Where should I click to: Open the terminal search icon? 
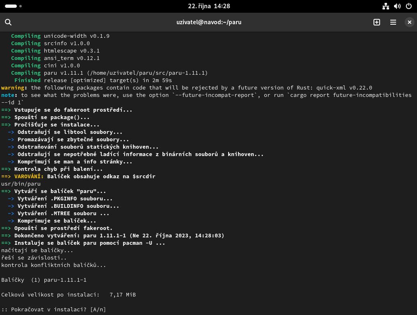8,22
